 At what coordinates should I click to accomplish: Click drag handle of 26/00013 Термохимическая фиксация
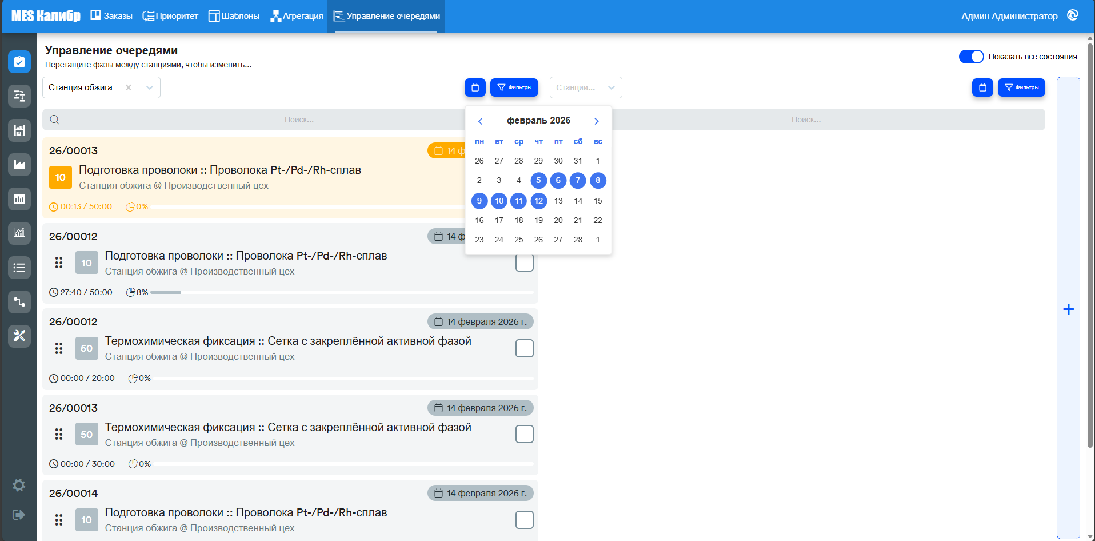tap(58, 434)
